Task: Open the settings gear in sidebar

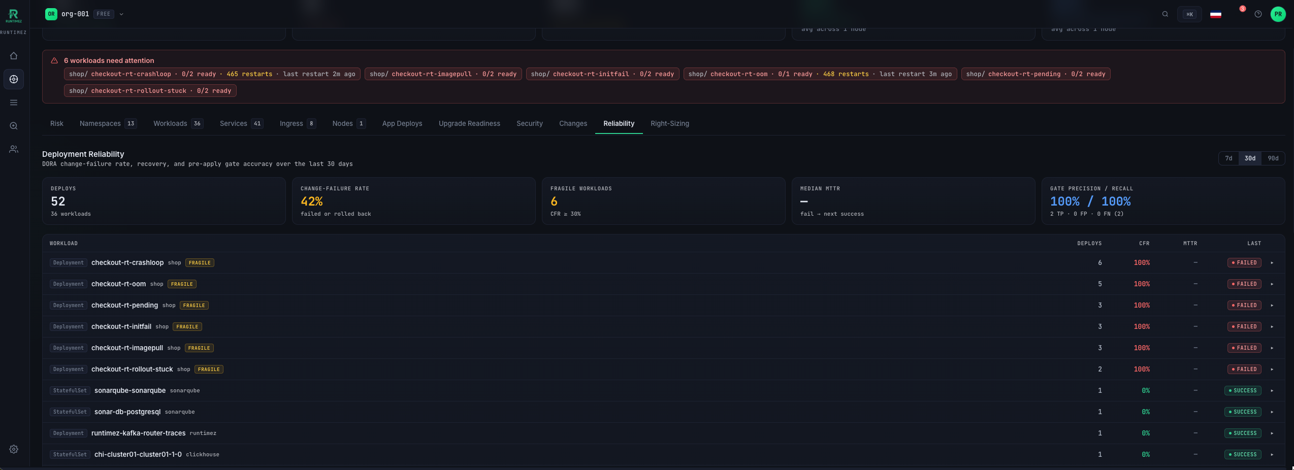Action: (x=14, y=449)
